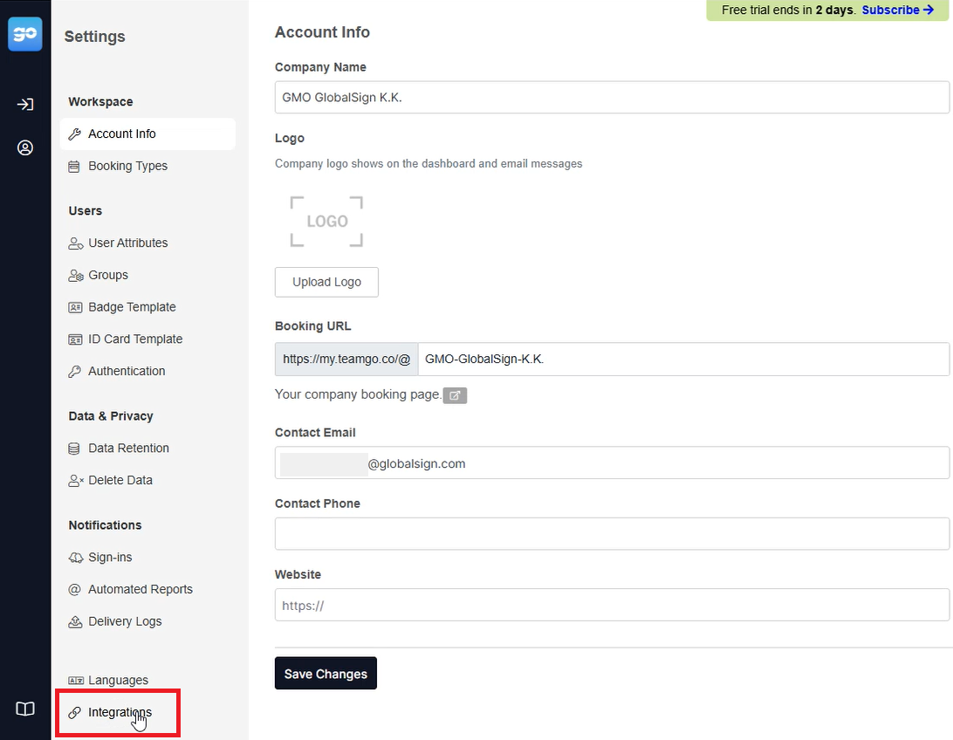Click the calendar icon beside Booking Types

tap(74, 167)
